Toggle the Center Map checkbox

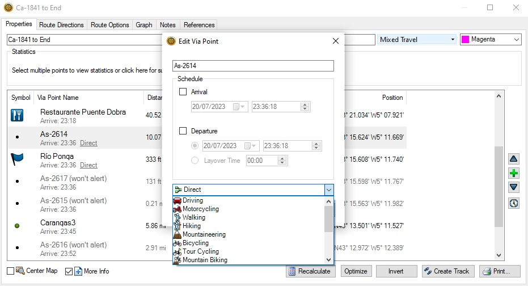coord(11,271)
